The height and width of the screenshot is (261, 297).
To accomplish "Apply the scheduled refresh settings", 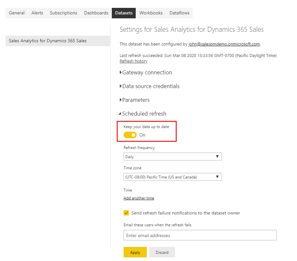I will [x=135, y=252].
